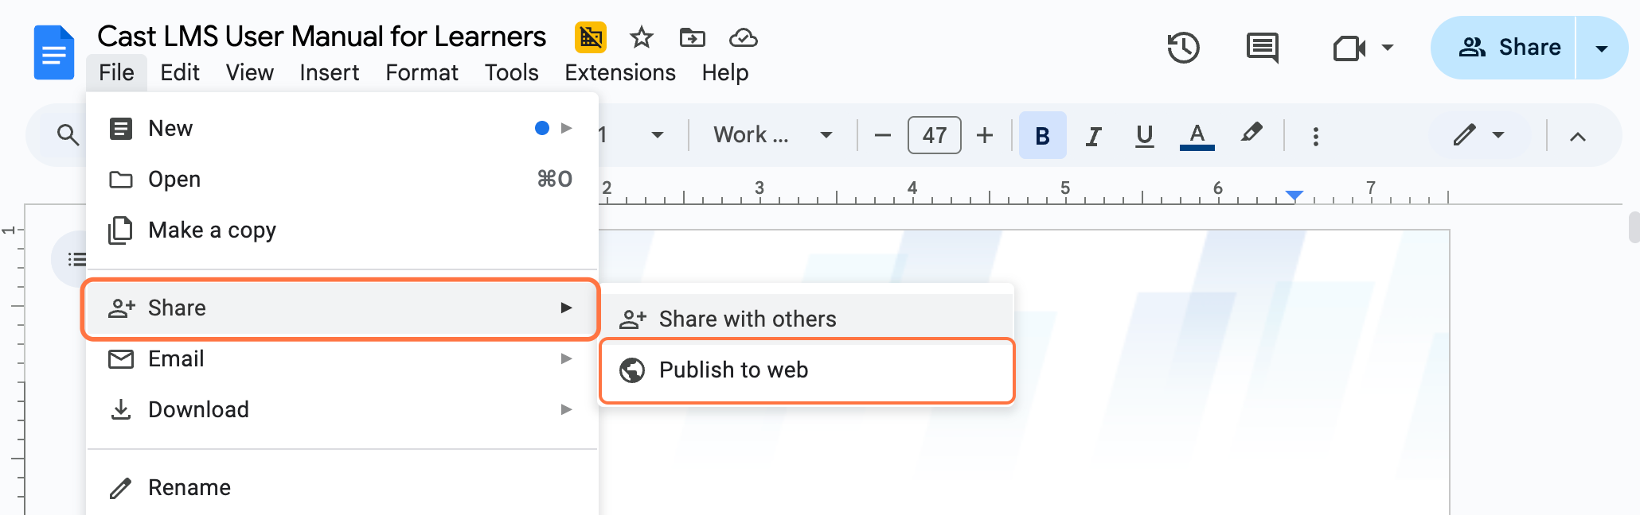Click the video meeting camera icon
The height and width of the screenshot is (515, 1640).
coord(1349,48)
